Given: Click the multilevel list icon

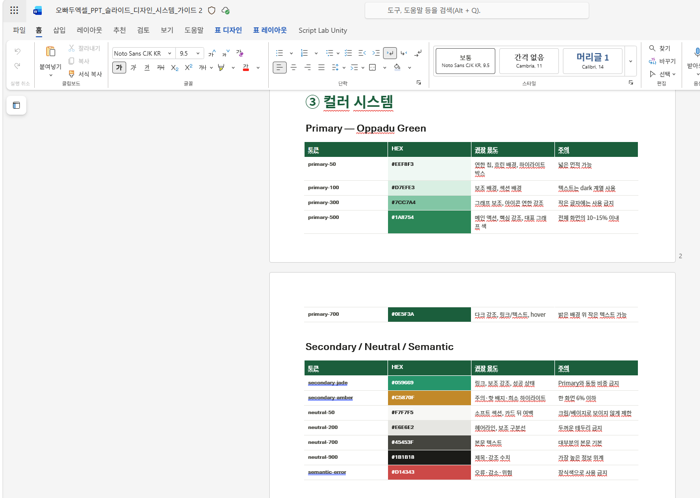Looking at the screenshot, I should (329, 53).
